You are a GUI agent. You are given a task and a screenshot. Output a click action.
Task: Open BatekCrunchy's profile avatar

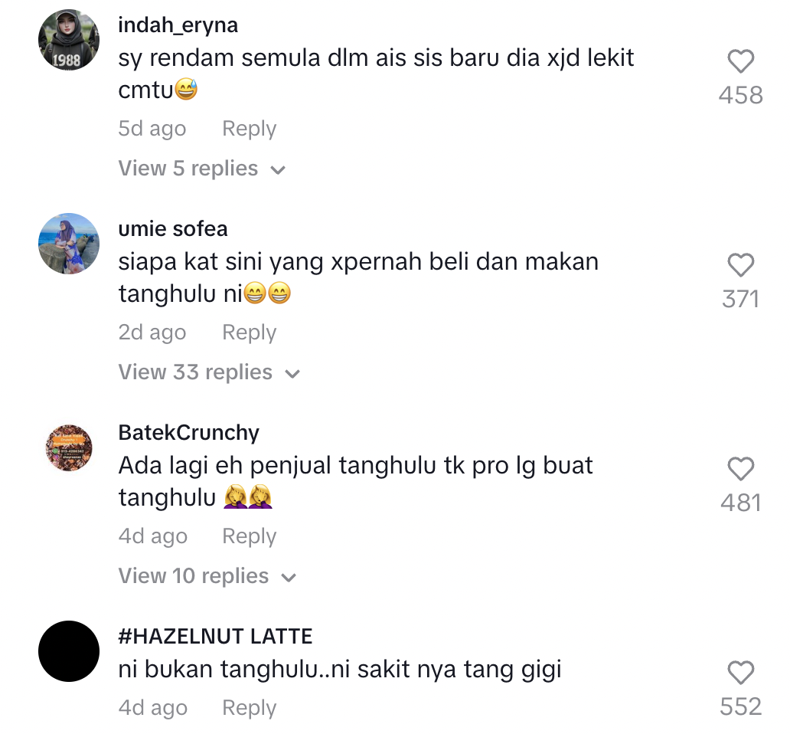69,447
